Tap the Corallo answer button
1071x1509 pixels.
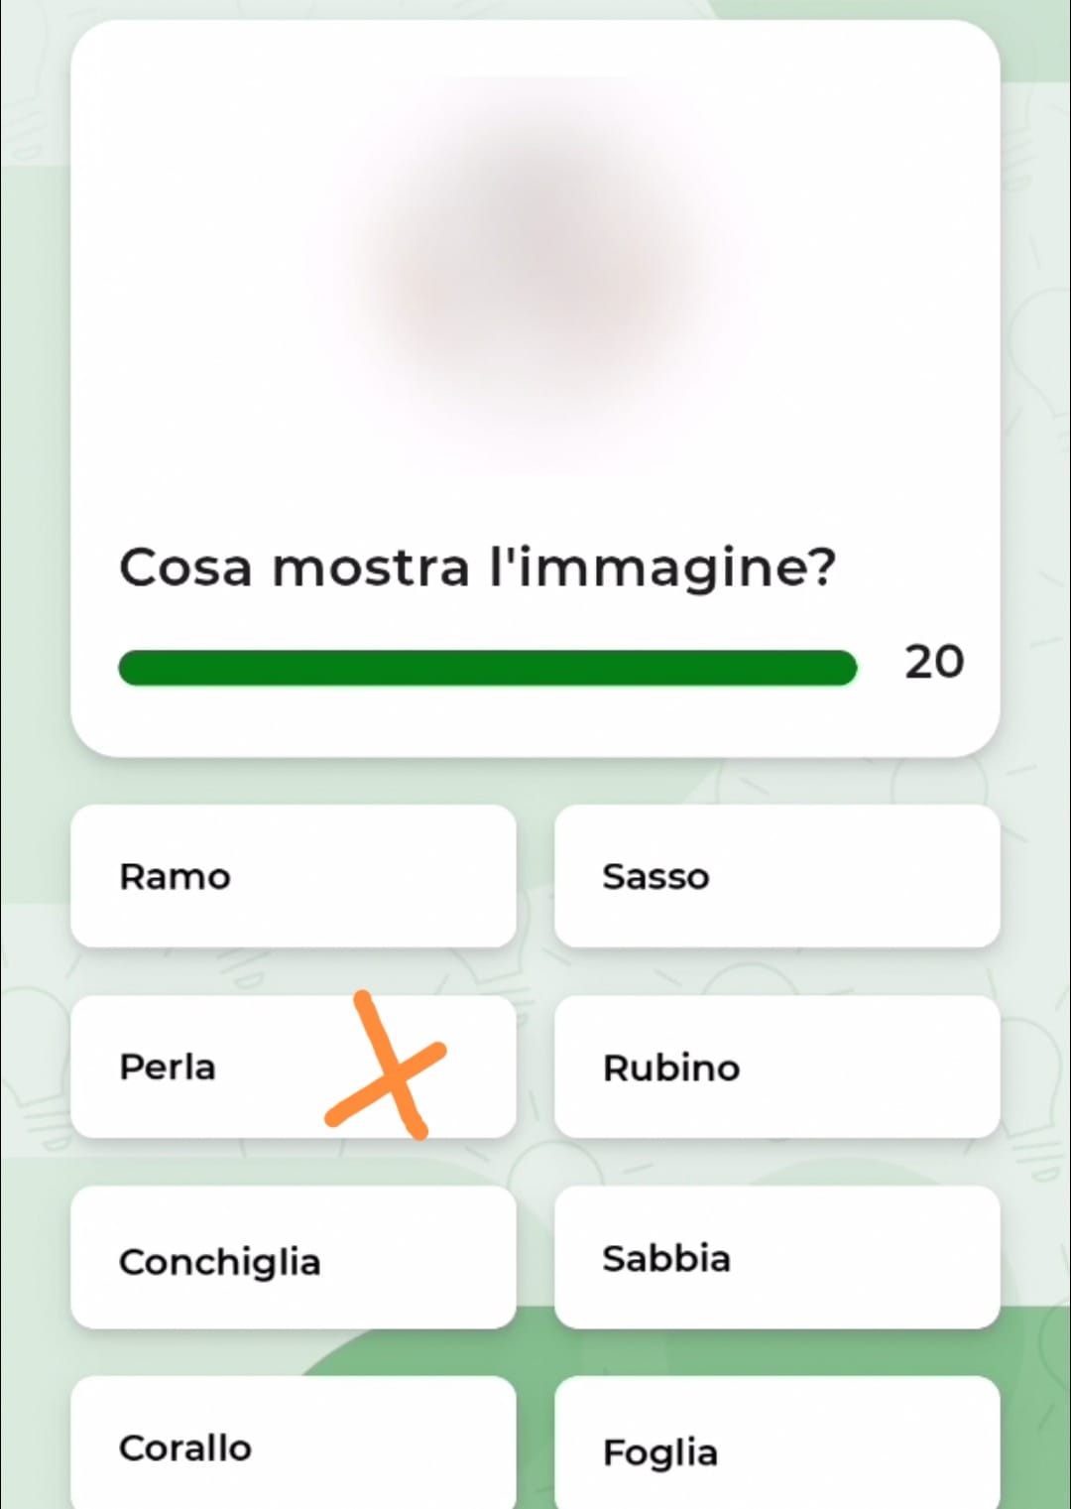coord(294,1444)
